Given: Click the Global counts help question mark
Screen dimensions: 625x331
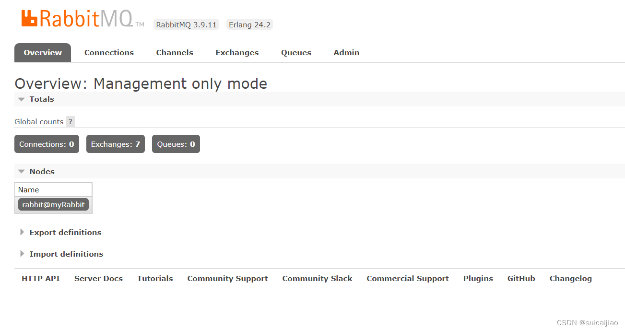Looking at the screenshot, I should 70,121.
